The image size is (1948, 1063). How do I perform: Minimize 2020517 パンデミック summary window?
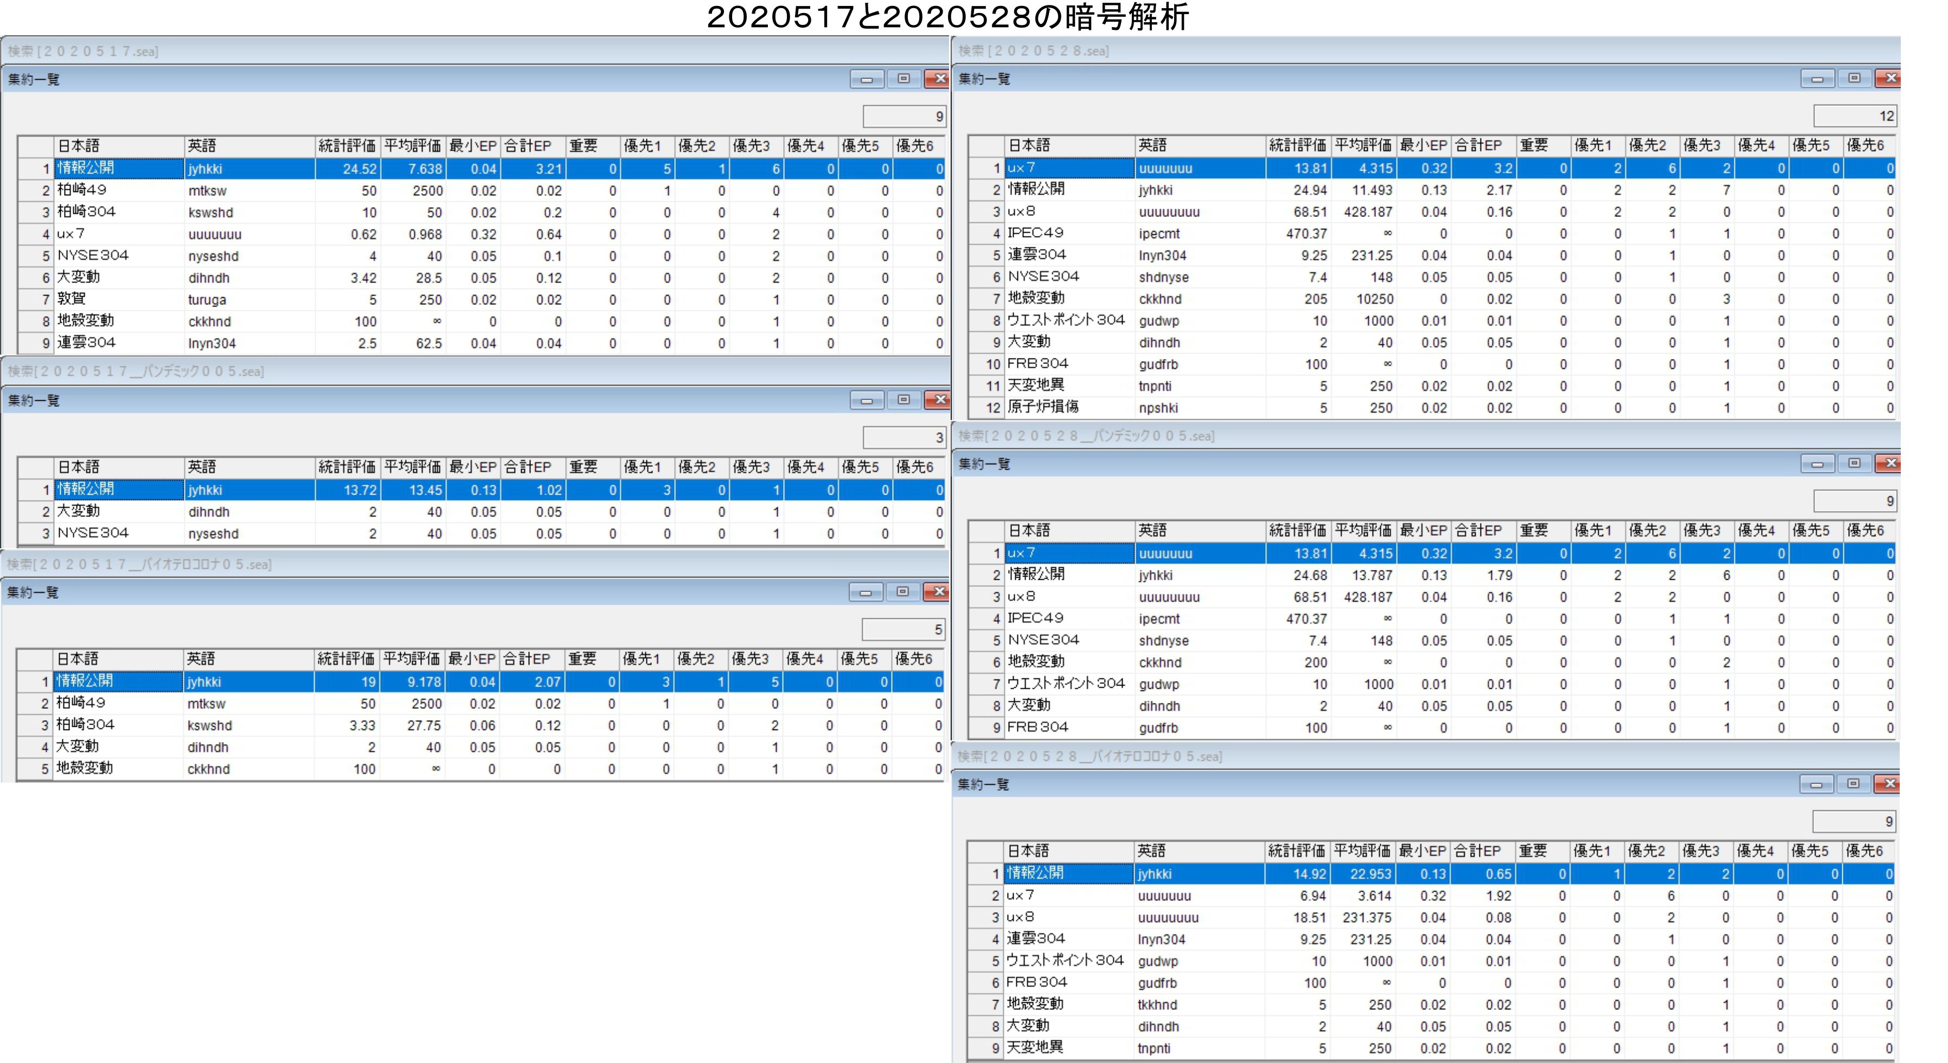tap(867, 400)
